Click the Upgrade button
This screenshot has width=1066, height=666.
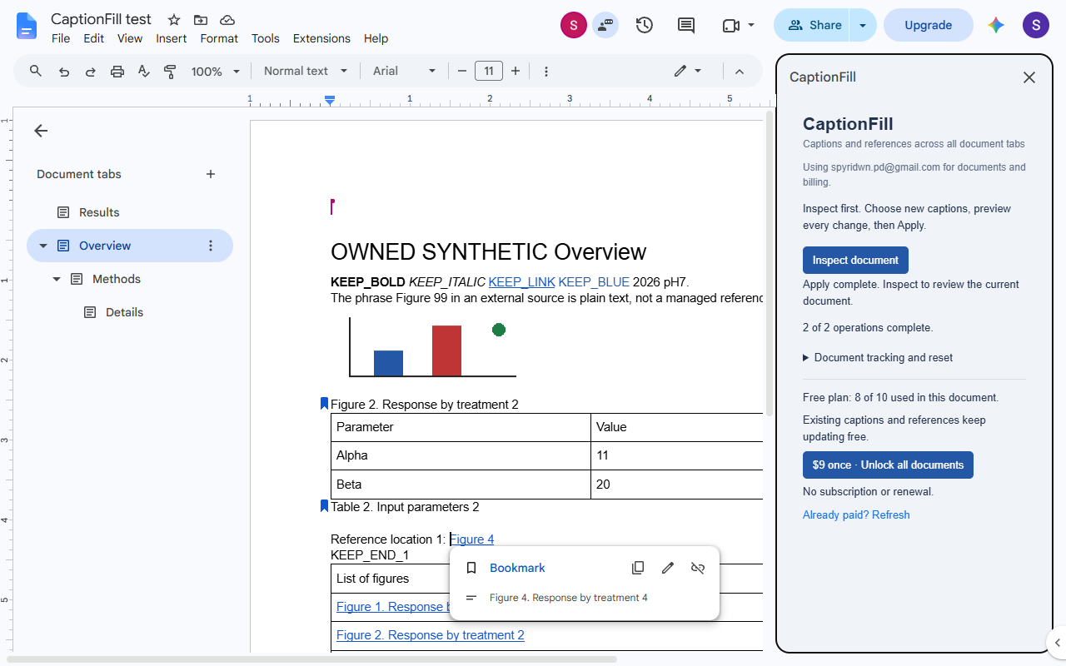click(x=929, y=25)
